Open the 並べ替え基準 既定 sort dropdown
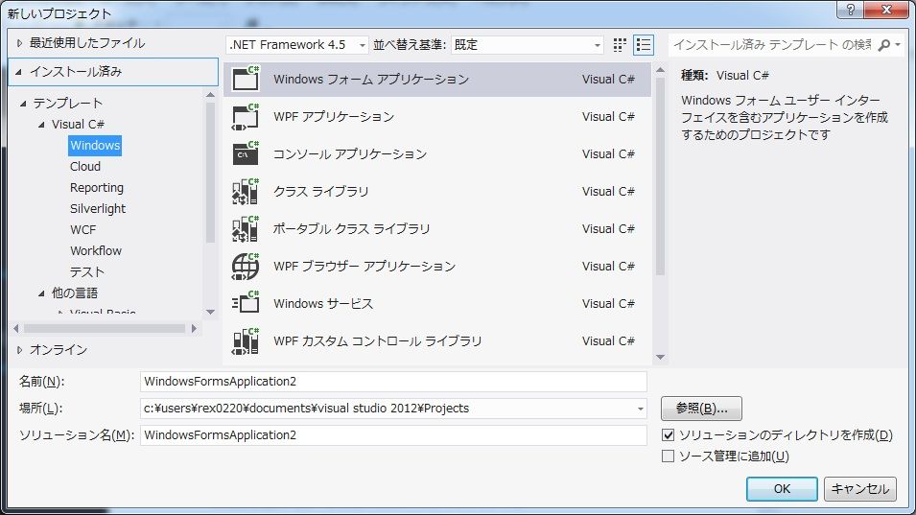Viewport: 916px width, 515px height. 527,45
